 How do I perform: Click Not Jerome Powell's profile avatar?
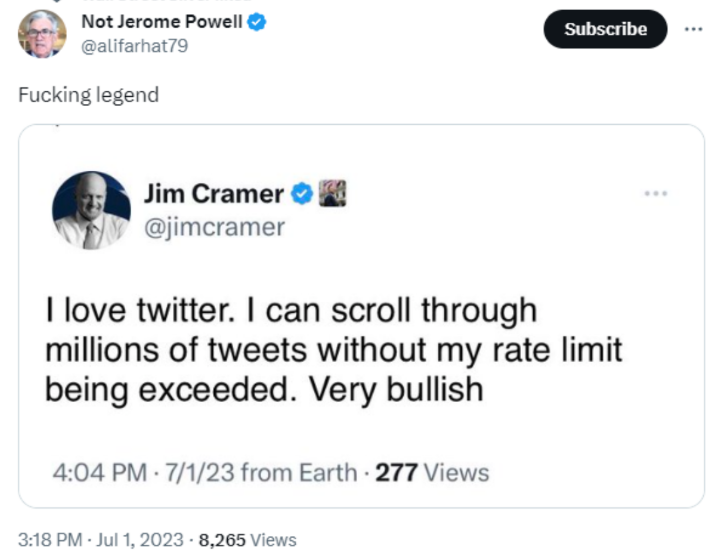pos(42,34)
